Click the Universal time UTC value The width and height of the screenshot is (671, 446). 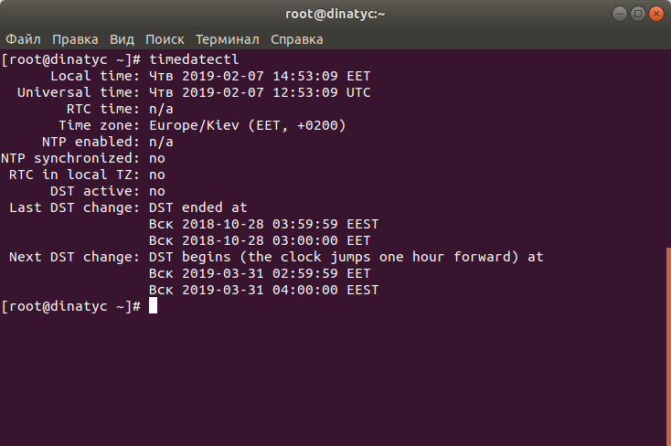tap(260, 92)
